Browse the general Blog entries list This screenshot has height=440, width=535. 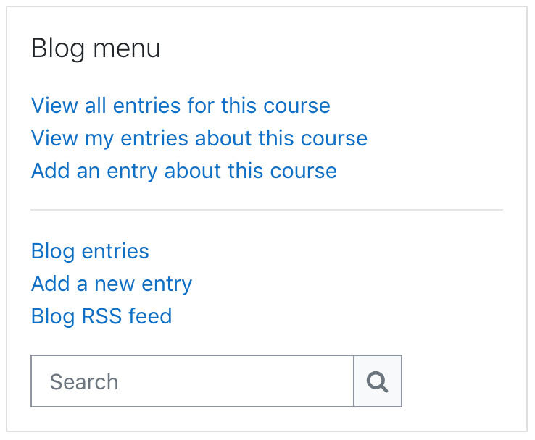[x=90, y=251]
